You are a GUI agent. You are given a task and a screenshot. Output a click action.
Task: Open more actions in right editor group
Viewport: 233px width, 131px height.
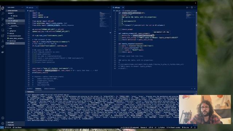tap(195, 7)
